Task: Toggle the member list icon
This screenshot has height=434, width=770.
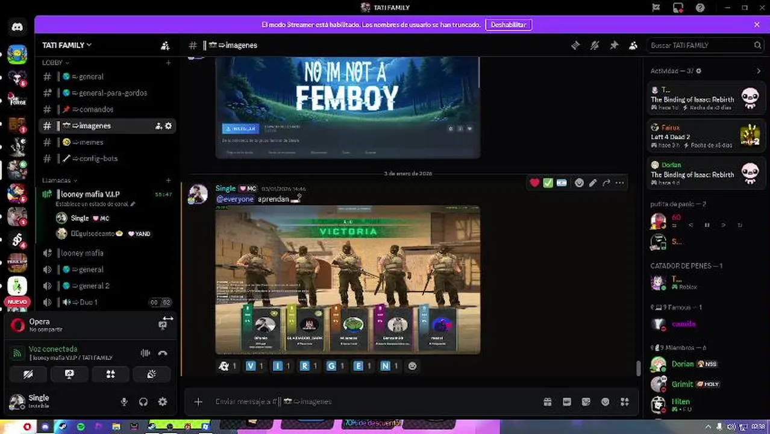Action: click(x=633, y=45)
